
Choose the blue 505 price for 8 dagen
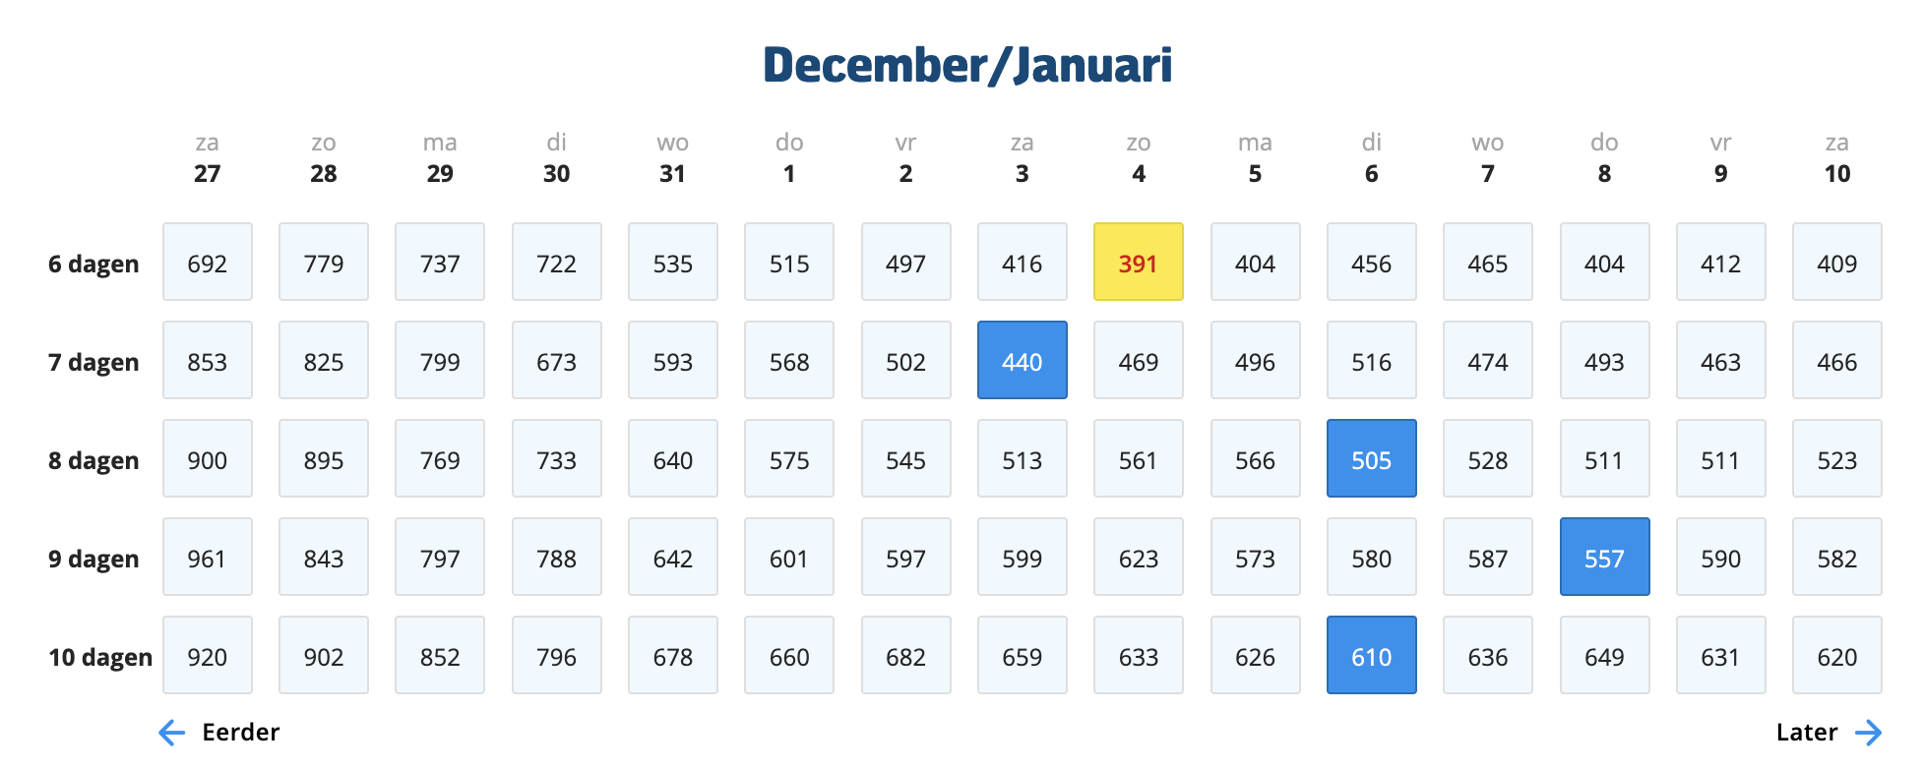[1371, 459]
